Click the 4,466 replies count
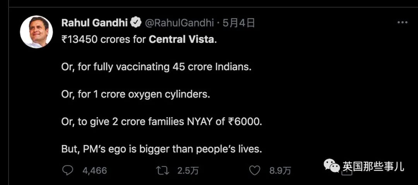 pos(94,170)
